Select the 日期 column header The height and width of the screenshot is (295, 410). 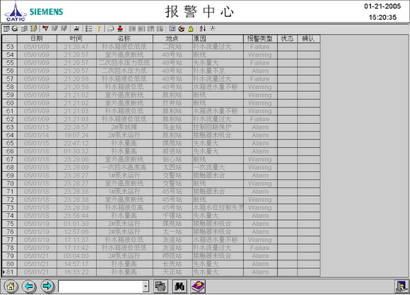tap(37, 39)
